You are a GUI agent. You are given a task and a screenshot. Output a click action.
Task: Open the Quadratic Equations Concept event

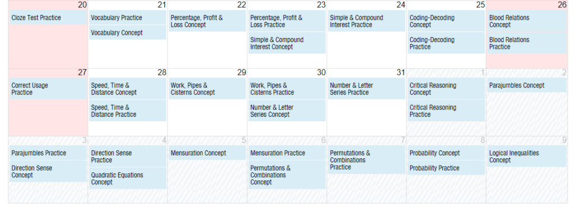[127, 178]
